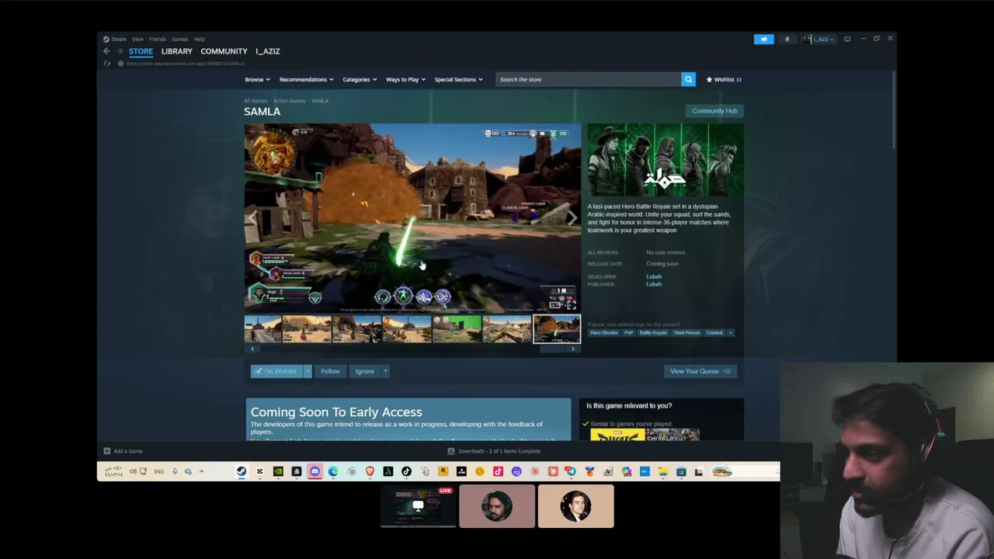The width and height of the screenshot is (994, 559).
Task: Toggle the On Wishlist checkbox button
Action: [276, 371]
